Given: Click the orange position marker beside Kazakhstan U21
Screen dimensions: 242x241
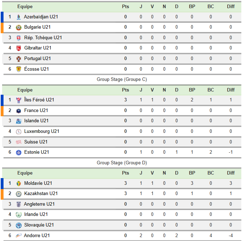Looking at the screenshot, I should pyautogui.click(x=2, y=194).
